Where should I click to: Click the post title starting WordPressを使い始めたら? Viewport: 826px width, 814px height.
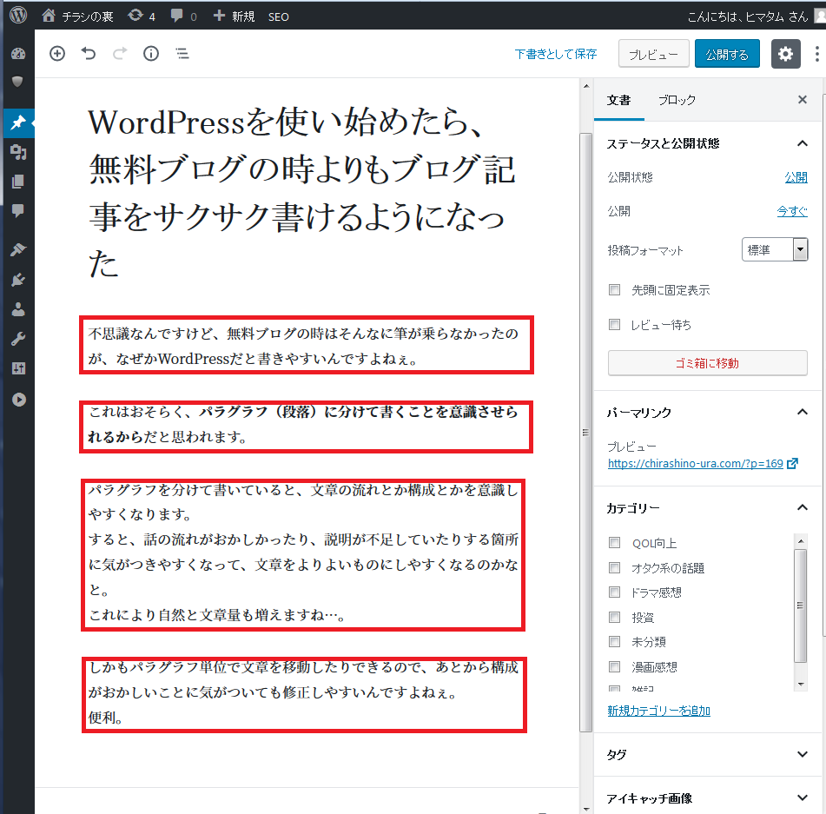[301, 192]
